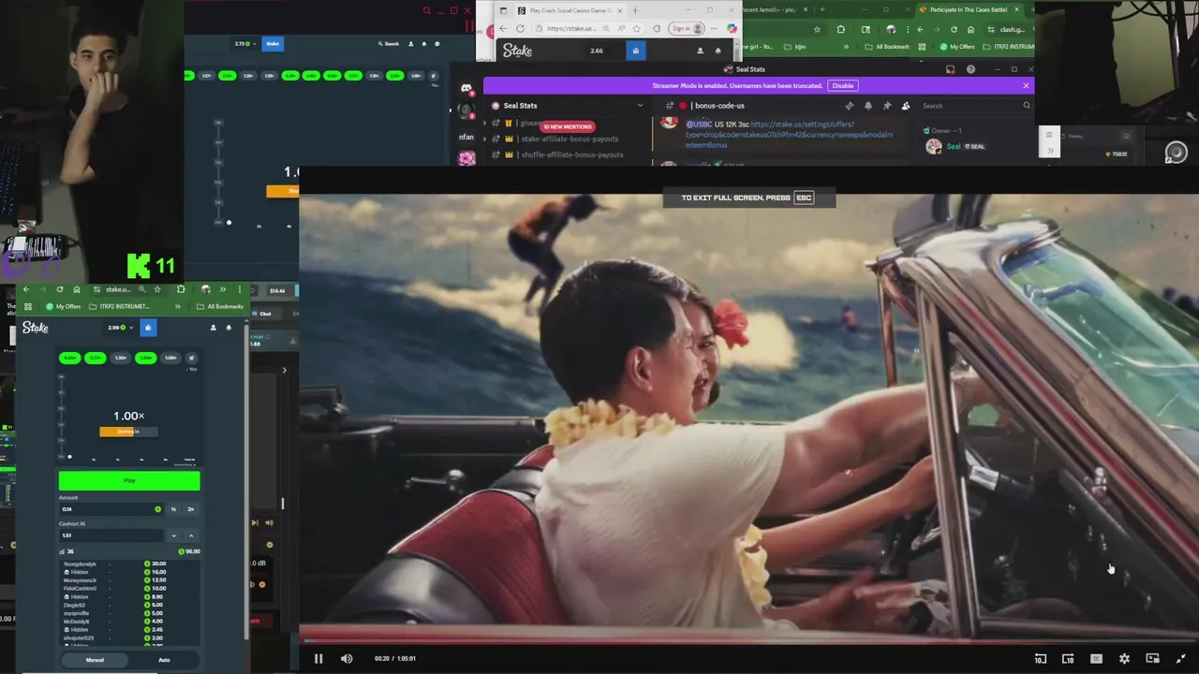Click the Wallet button in top-left Stake window

click(273, 43)
